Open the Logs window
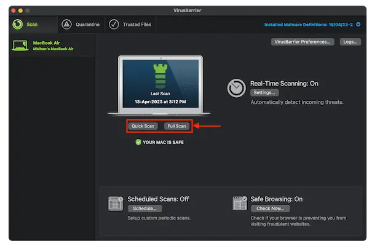 pos(350,42)
